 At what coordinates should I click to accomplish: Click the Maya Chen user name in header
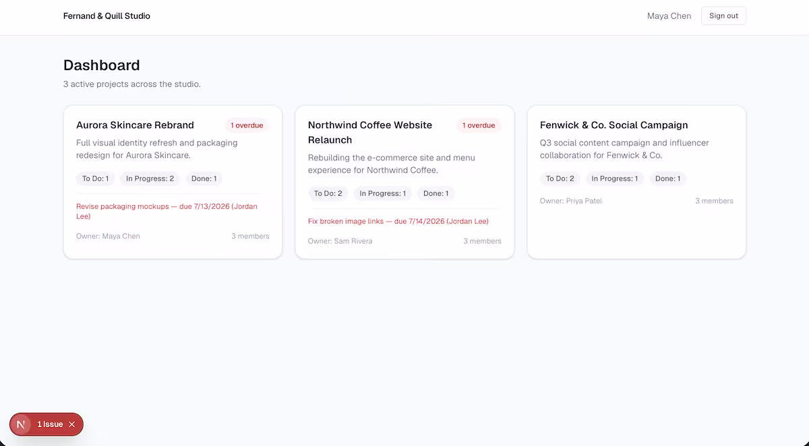(x=669, y=16)
